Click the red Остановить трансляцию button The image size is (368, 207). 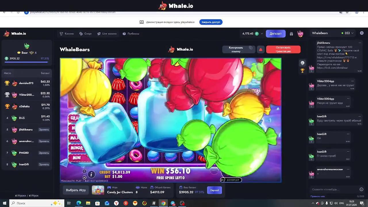283,49
